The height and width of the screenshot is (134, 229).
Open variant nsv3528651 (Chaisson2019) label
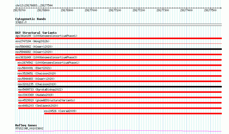37,73
